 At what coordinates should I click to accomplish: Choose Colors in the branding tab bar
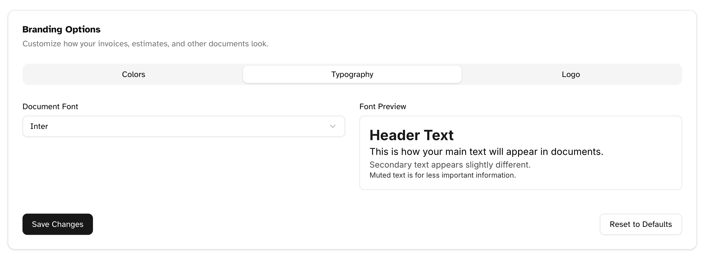tap(133, 74)
